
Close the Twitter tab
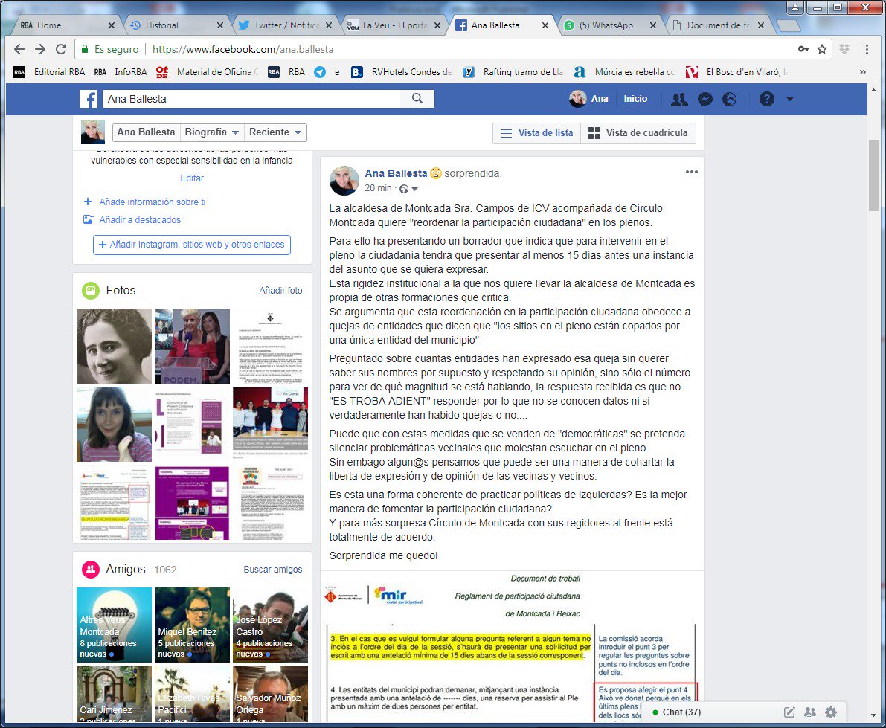tap(330, 25)
